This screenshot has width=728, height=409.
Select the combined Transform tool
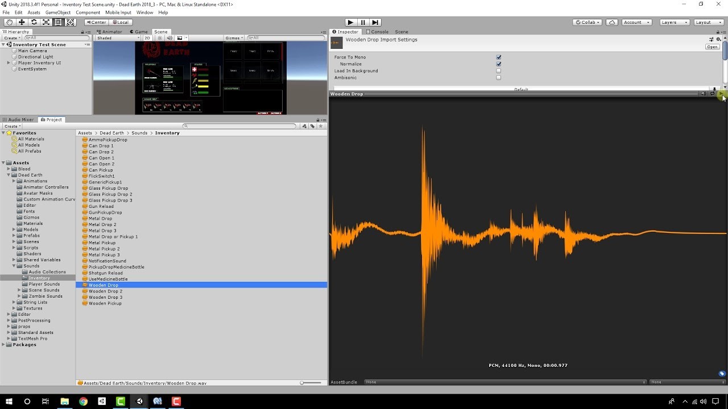click(x=71, y=22)
